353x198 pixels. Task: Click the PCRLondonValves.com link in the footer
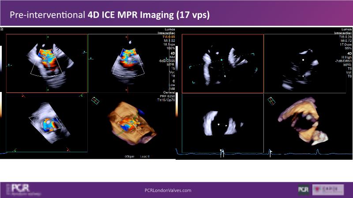tap(168, 190)
